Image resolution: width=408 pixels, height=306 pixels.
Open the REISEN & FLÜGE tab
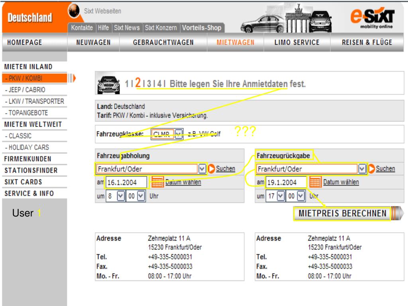point(367,42)
